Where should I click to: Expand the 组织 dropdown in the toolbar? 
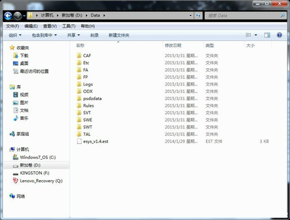pyautogui.click(x=15, y=35)
